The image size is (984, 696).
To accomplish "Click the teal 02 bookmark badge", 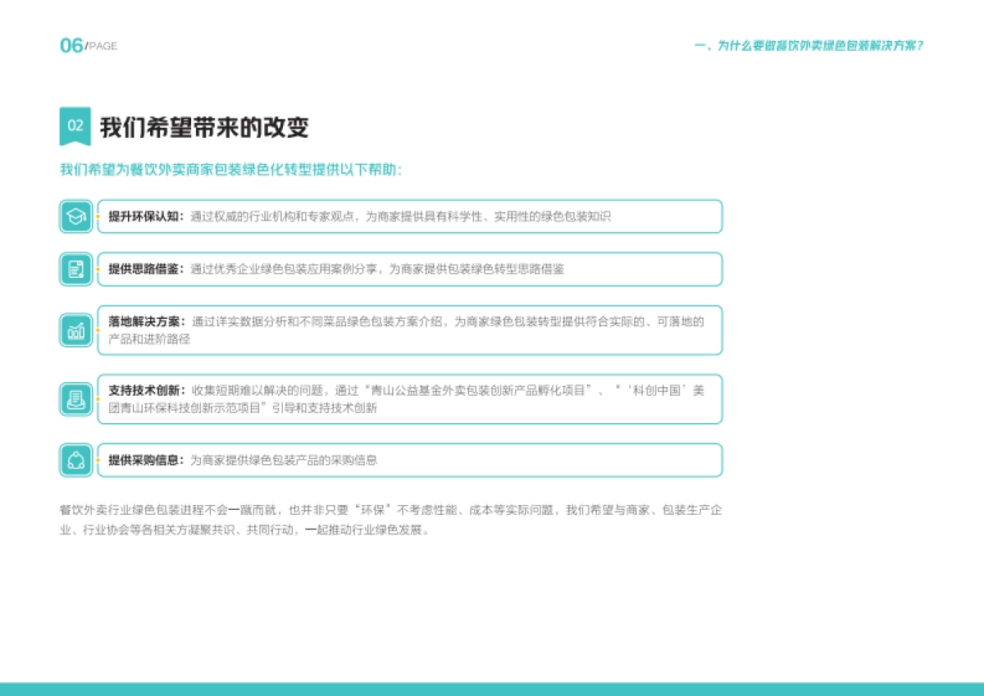I will [x=75, y=125].
